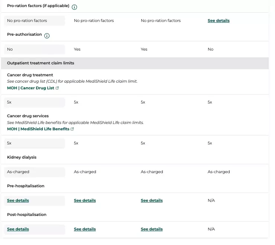Open second-column See details under Pre-hospitalisation
This screenshot has height=245, width=275.
85,200
